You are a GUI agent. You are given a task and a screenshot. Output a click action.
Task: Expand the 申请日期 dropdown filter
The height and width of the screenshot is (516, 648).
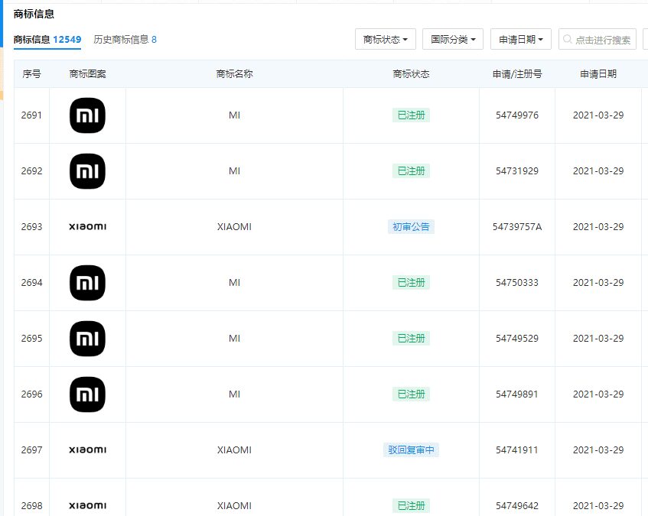tap(520, 39)
